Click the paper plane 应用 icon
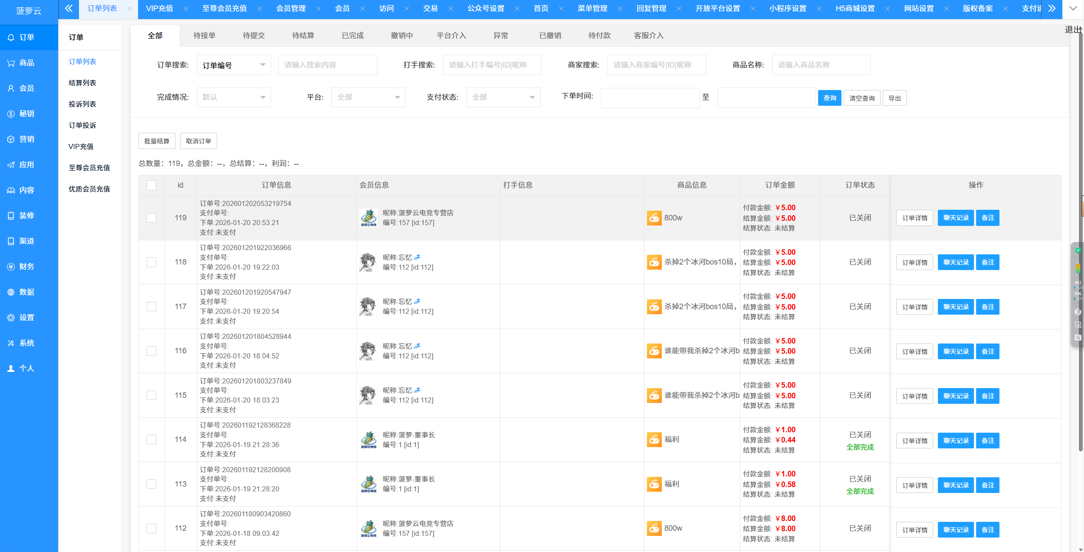1084x552 pixels. tap(11, 165)
